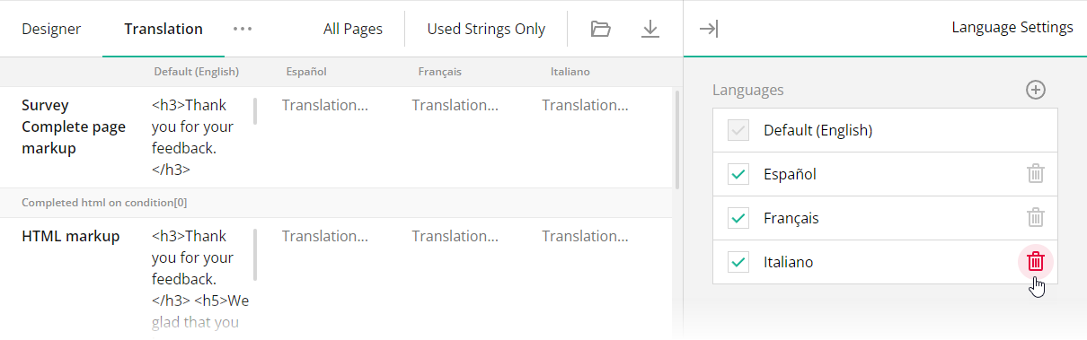Click the translation table vertical scrollbar

tap(676, 139)
